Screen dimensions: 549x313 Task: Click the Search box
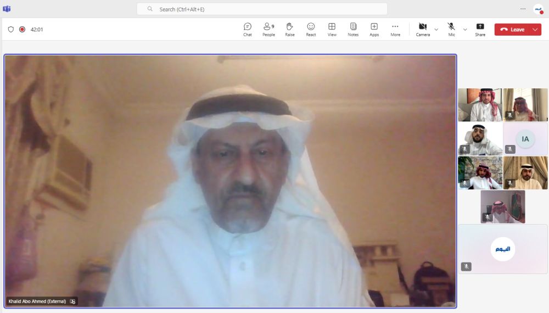pyautogui.click(x=262, y=9)
